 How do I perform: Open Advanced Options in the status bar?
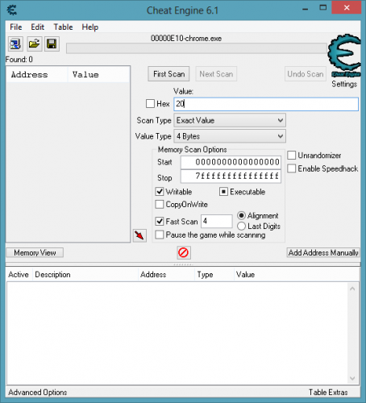tap(38, 393)
